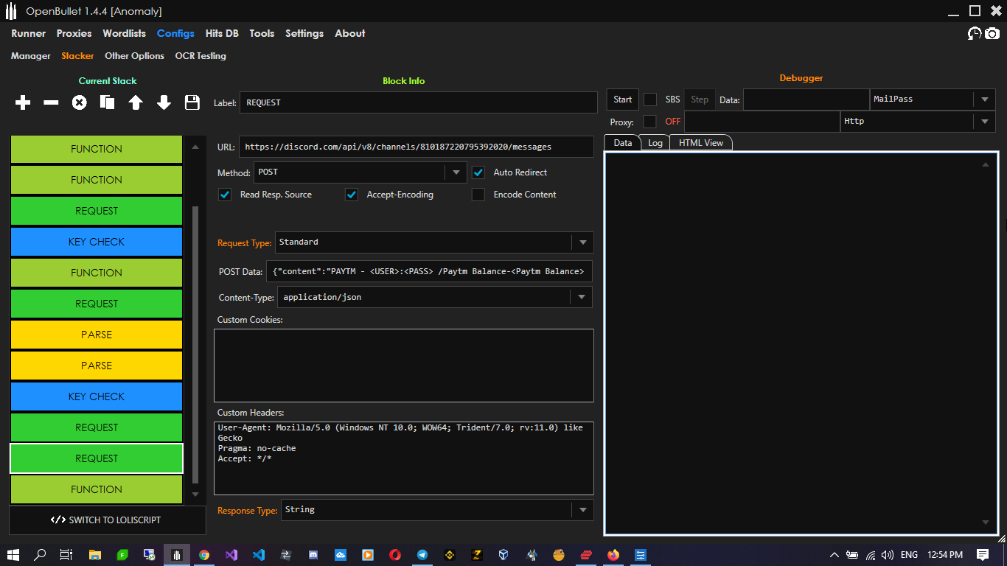Open the Runner menu
Screen dimensions: 1007x566
pyautogui.click(x=29, y=33)
